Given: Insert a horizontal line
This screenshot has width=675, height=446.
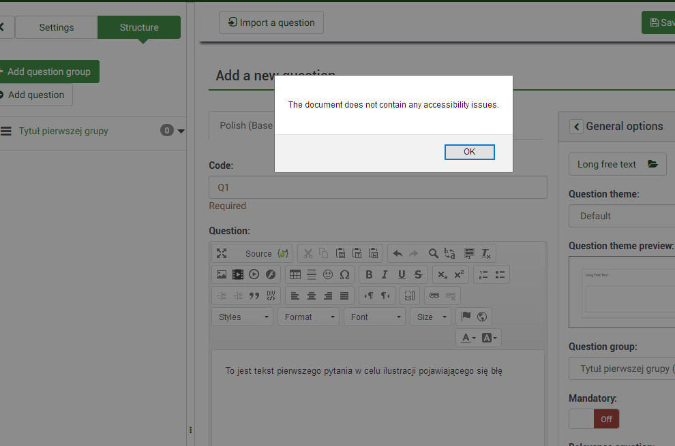Looking at the screenshot, I should pos(311,274).
